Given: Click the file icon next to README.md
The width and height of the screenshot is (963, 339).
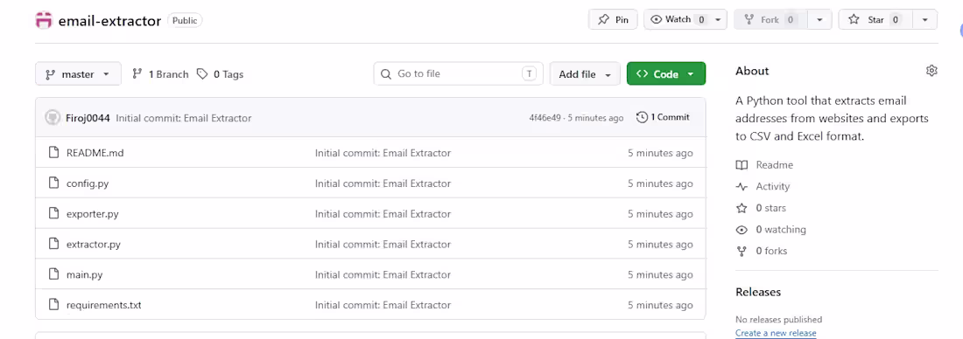Looking at the screenshot, I should [x=53, y=153].
